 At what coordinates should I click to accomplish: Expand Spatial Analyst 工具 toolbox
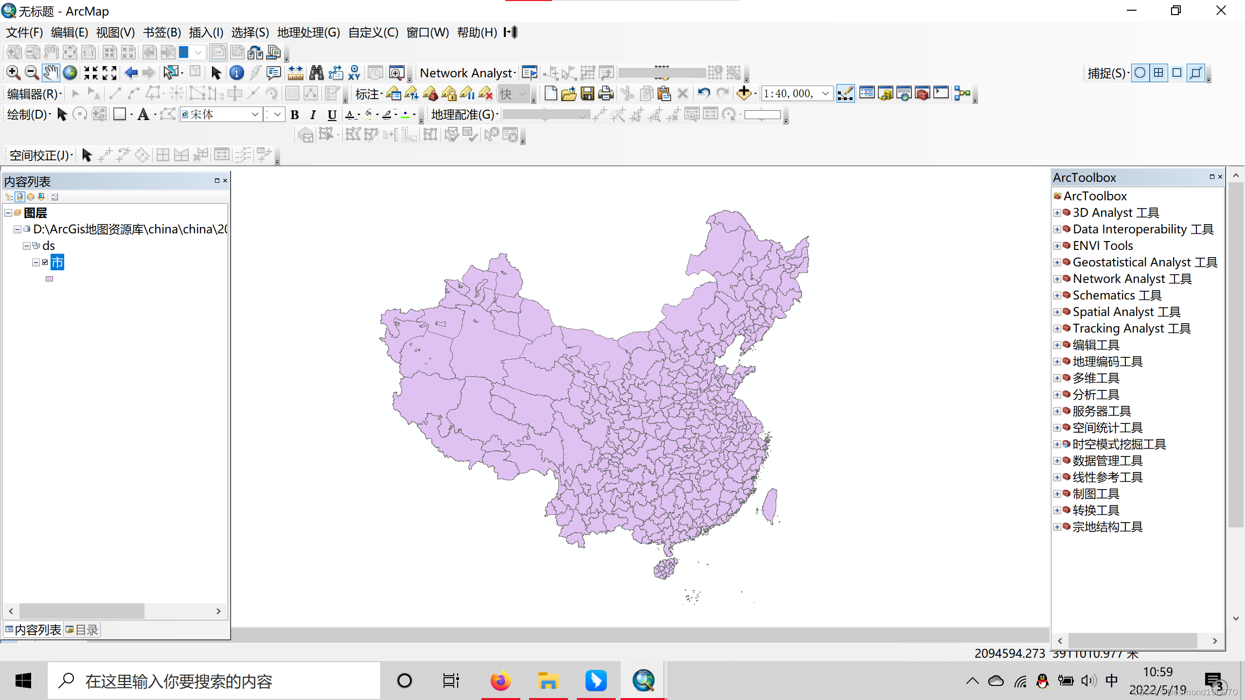pos(1057,312)
